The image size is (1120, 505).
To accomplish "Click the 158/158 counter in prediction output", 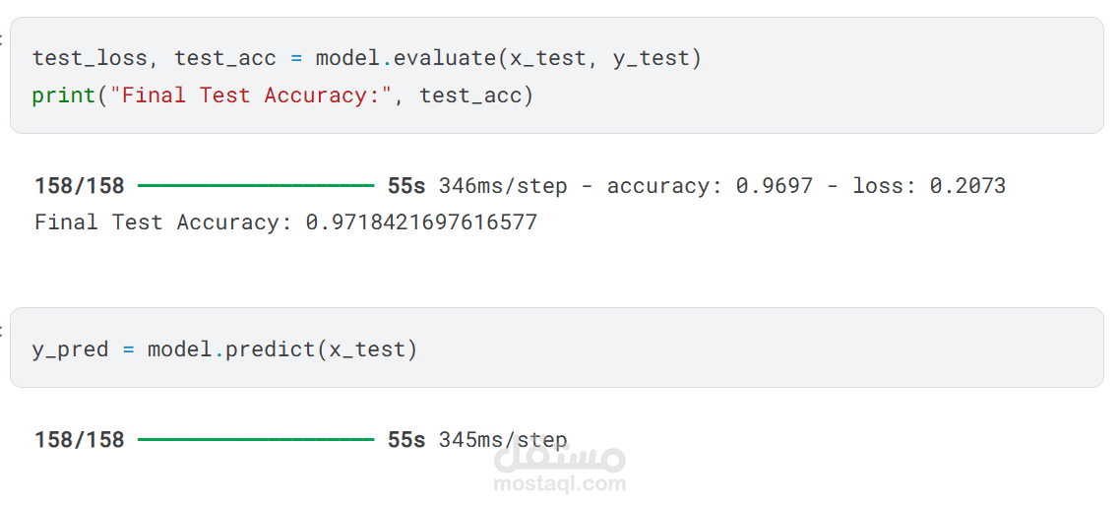I will (80, 440).
